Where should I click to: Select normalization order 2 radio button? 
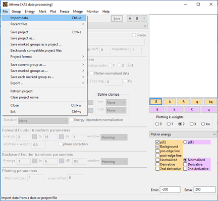(x=120, y=65)
